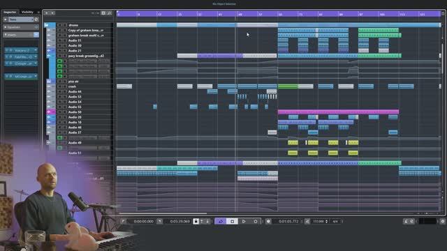Solo the drums track
This screenshot has height=251, width=447.
tap(65, 25)
